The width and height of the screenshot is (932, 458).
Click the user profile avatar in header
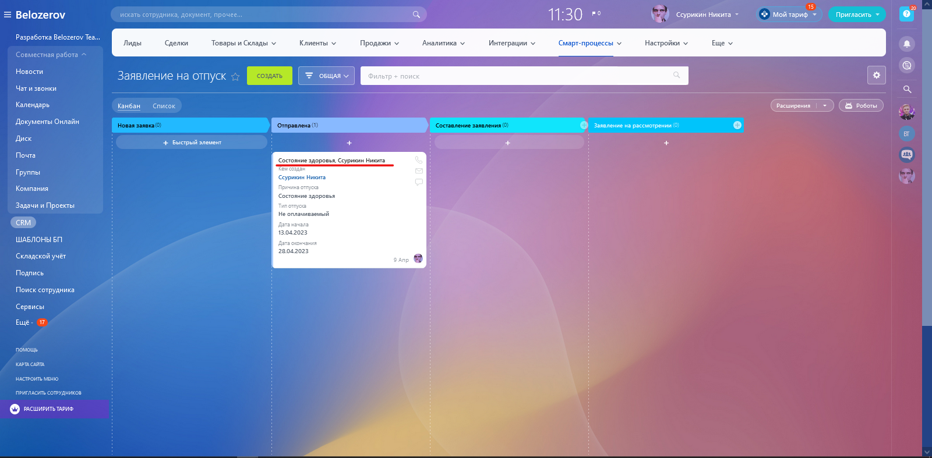point(659,14)
